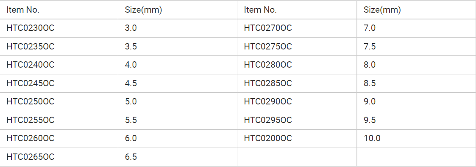Click the 6.5 size value
Viewport: 476px width, 167px height.
(x=131, y=157)
